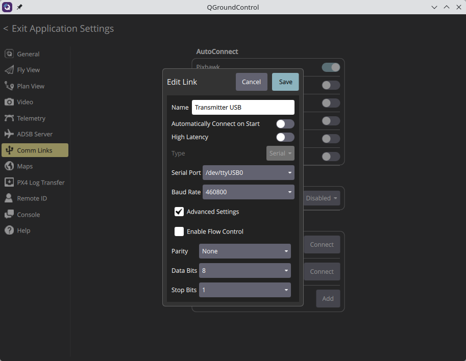466x361 pixels.
Task: Open the Plan View waypoint icon
Action: point(9,86)
